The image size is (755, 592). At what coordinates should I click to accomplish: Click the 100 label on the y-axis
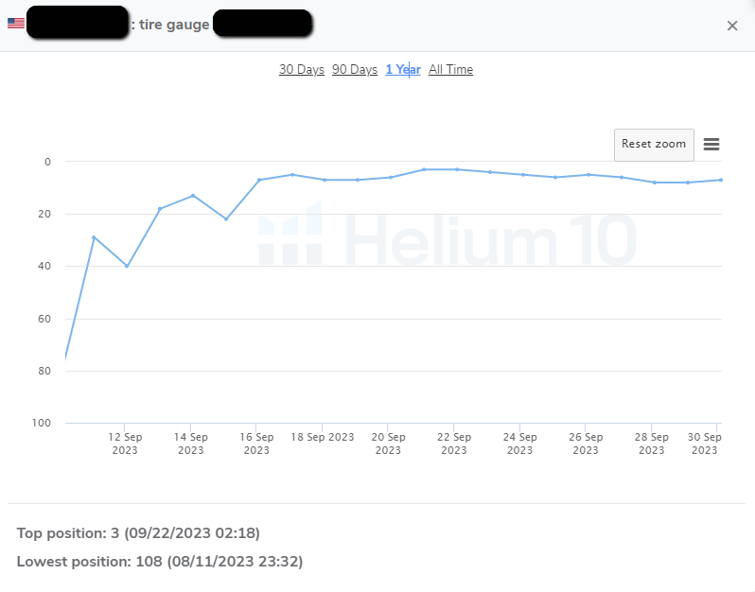coord(42,423)
